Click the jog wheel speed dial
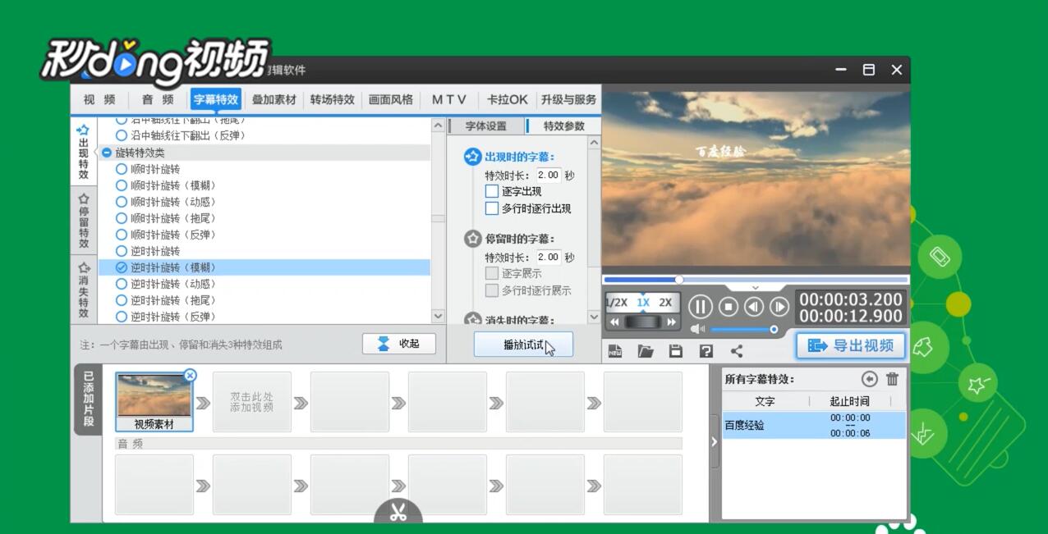This screenshot has height=534, width=1048. coord(642,322)
